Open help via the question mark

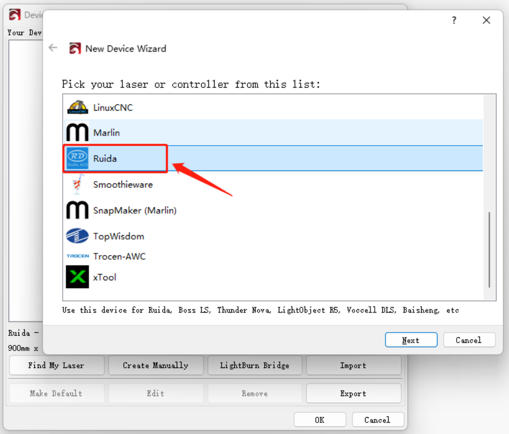coord(453,21)
